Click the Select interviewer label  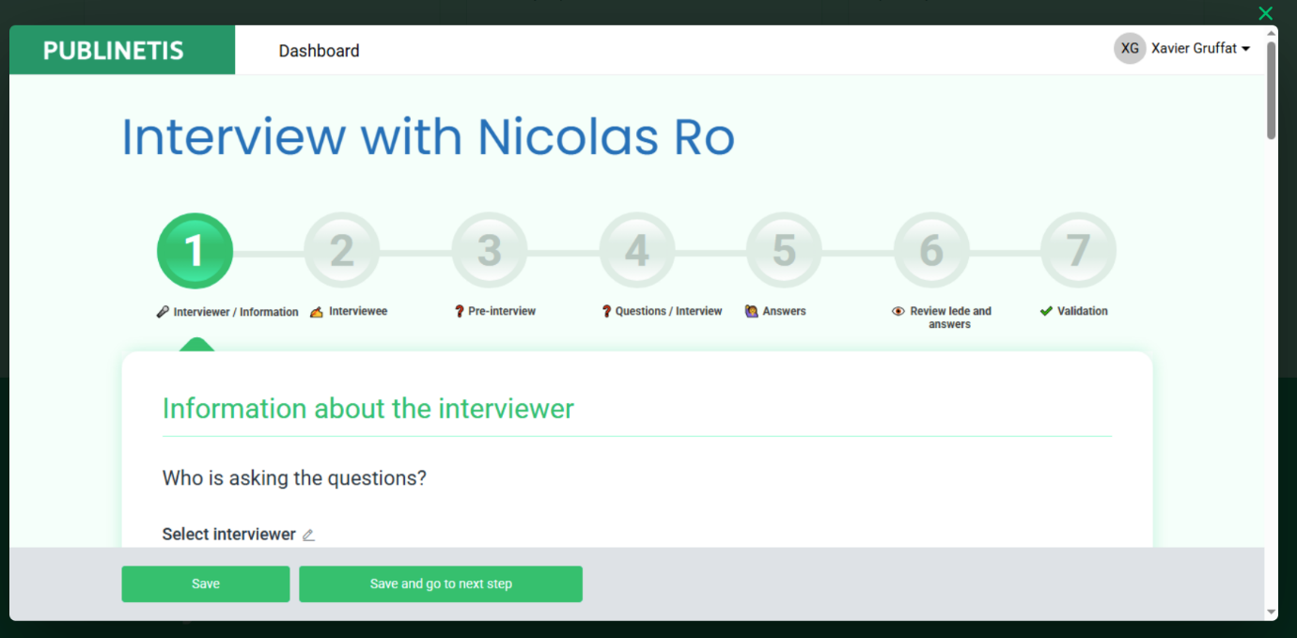[229, 534]
